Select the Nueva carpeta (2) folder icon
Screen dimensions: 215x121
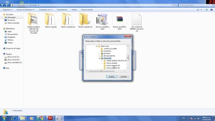pyautogui.click(x=67, y=19)
